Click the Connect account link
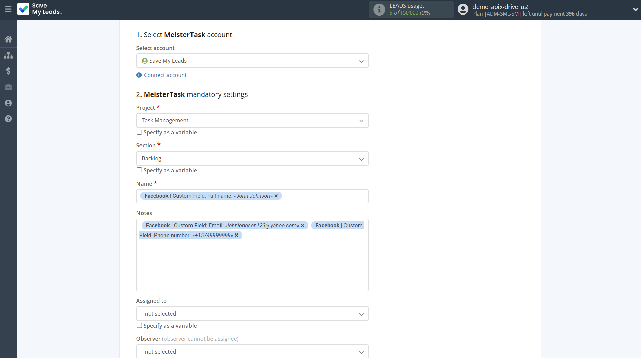 (161, 75)
